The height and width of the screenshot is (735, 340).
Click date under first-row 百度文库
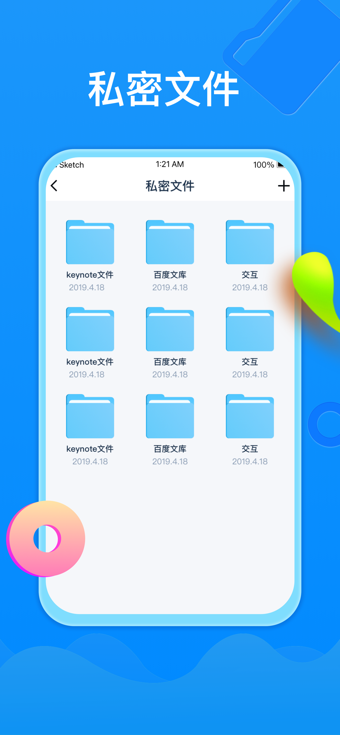(x=170, y=287)
